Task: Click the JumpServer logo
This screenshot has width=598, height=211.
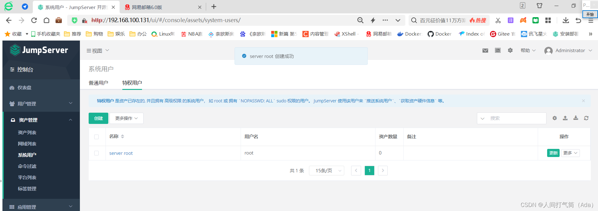Action: tap(39, 50)
